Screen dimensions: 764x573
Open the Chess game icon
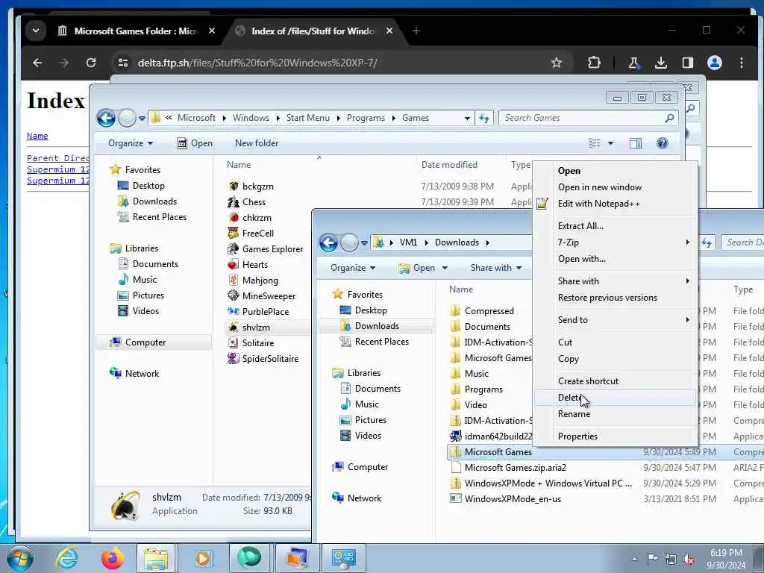tap(234, 201)
